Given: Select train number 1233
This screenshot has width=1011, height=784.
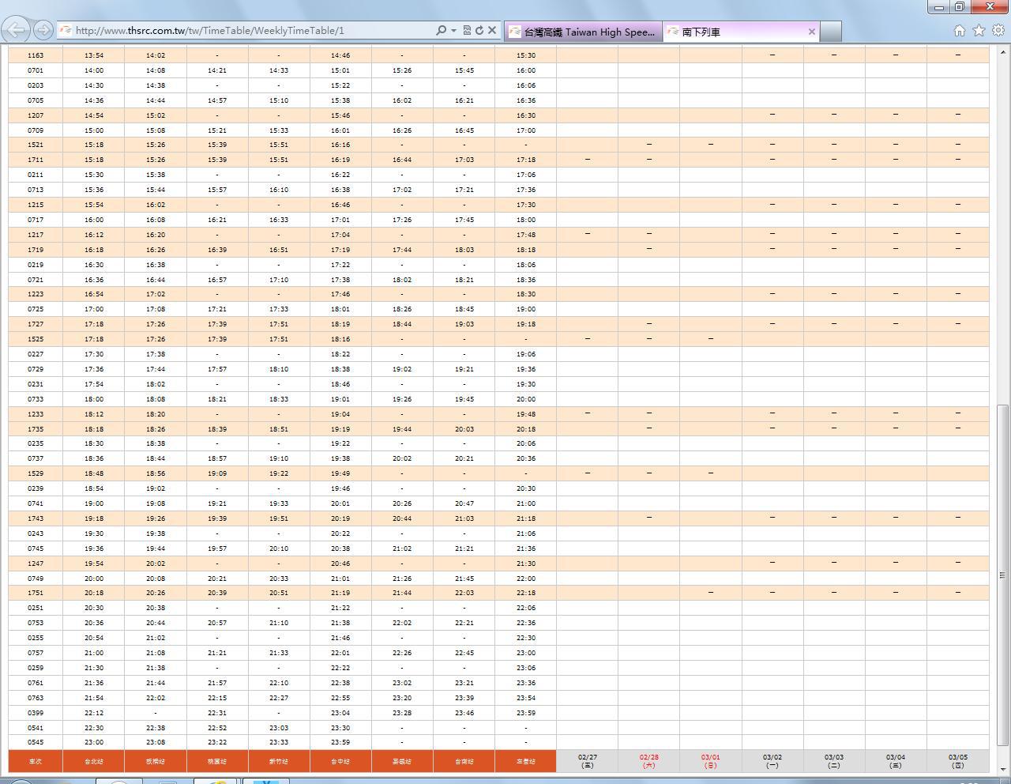Looking at the screenshot, I should [x=36, y=414].
